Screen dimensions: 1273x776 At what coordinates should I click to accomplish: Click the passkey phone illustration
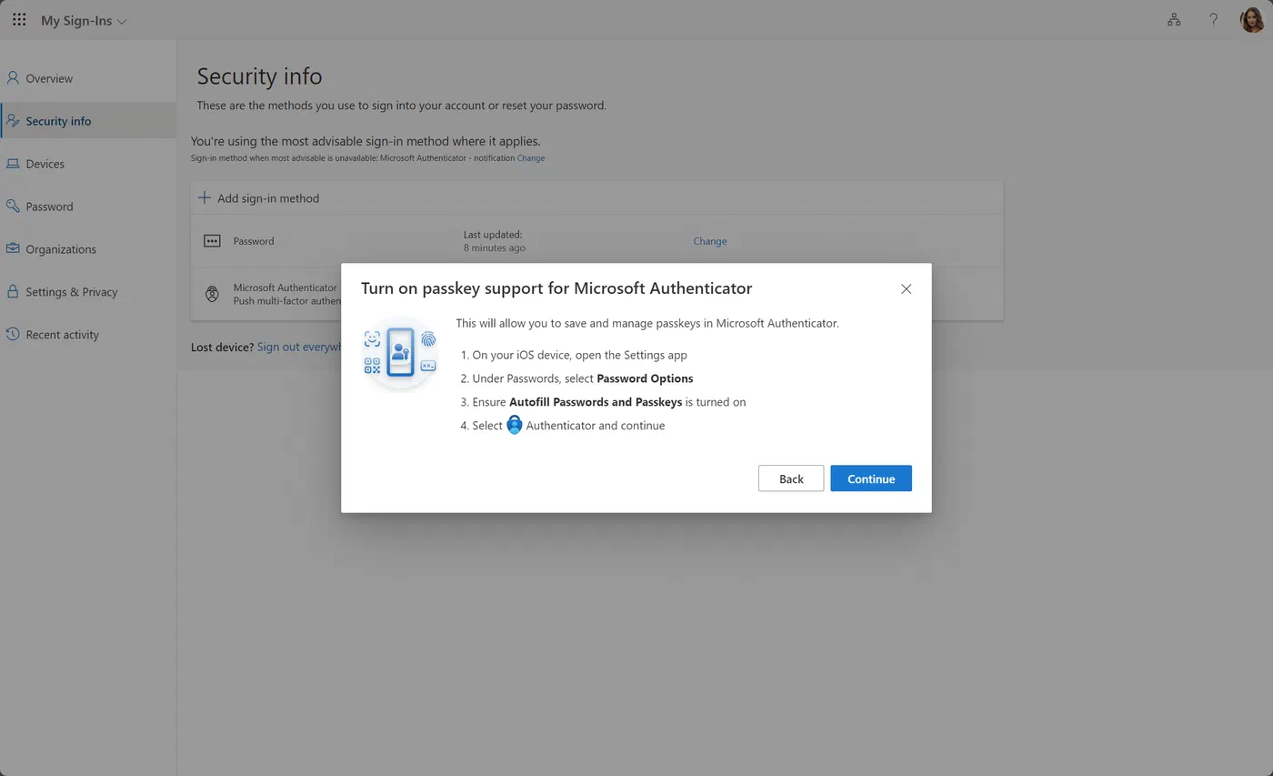[400, 353]
